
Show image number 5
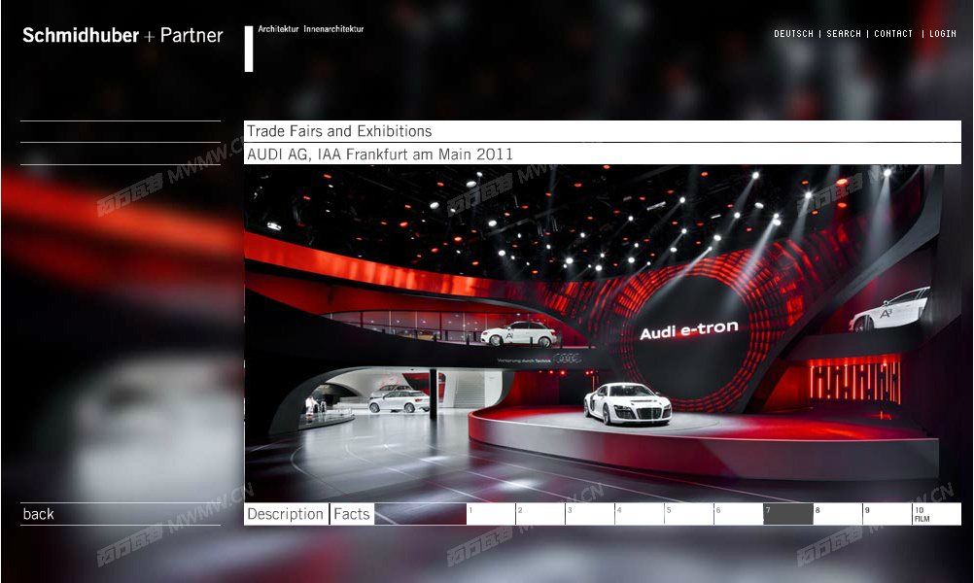(x=689, y=514)
